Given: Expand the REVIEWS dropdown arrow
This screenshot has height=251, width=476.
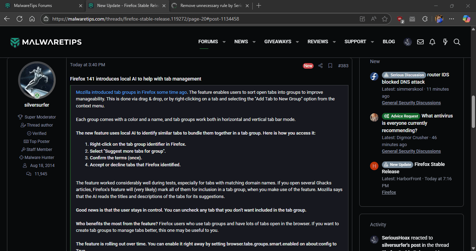Looking at the screenshot, I should point(334,42).
